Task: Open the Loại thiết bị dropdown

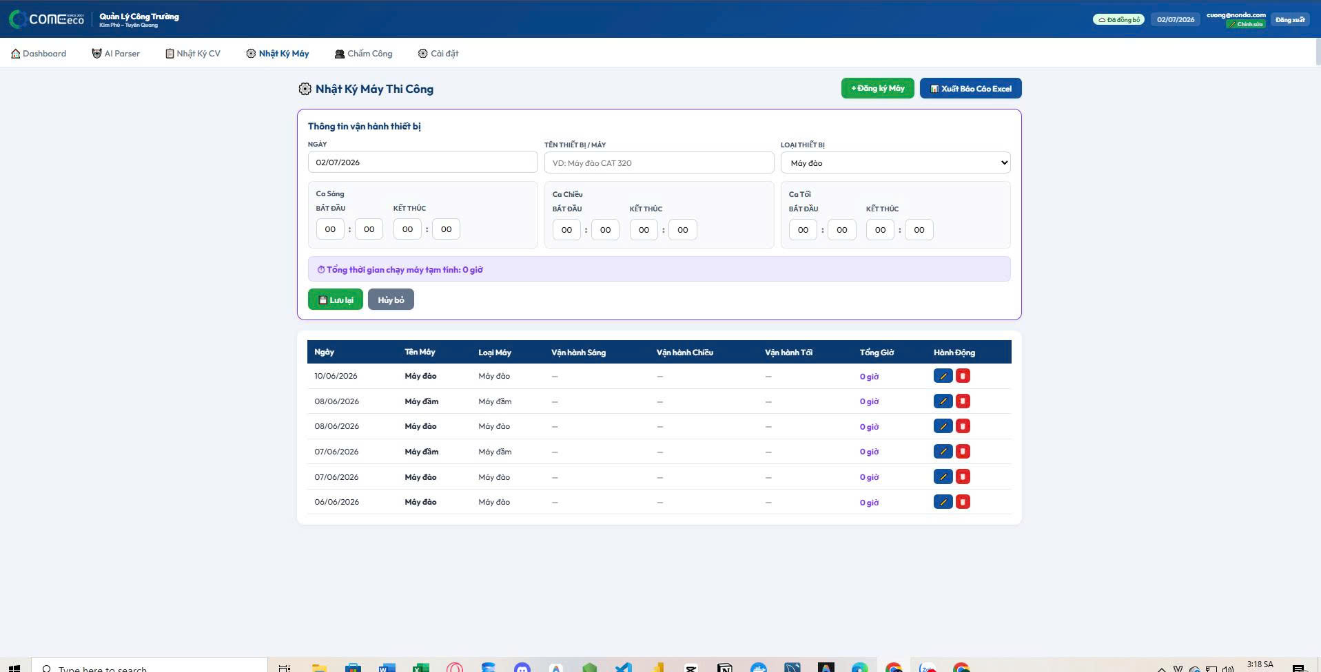Action: coord(895,163)
